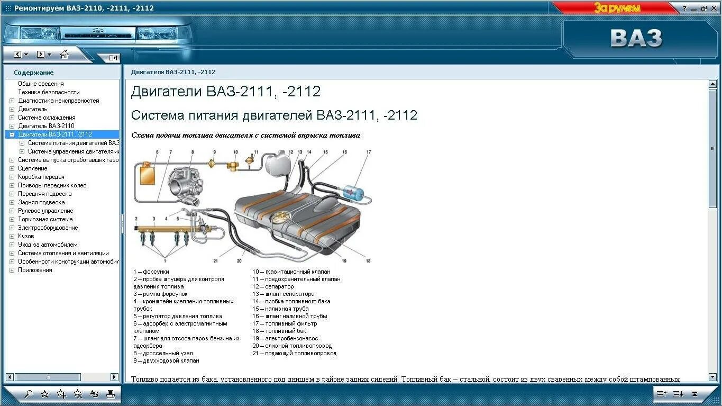The height and width of the screenshot is (406, 722).
Task: Click the fuel system diagram image
Action: 253,207
